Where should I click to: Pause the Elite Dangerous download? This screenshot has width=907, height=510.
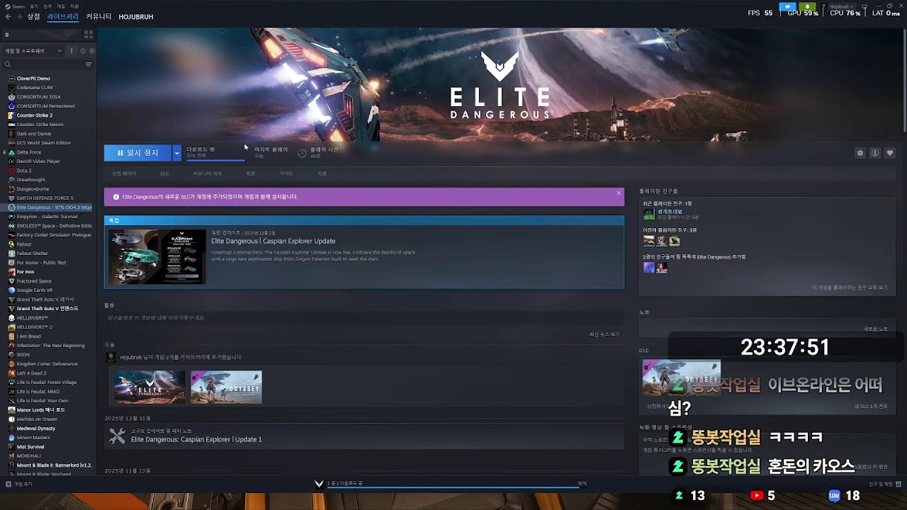click(x=138, y=153)
